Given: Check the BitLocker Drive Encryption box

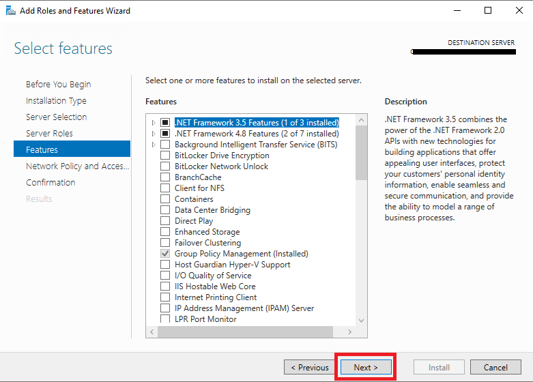Looking at the screenshot, I should click(x=165, y=156).
